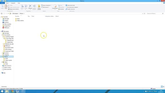Open Word from the taskbar
165x93 pixels.
click(18, 91)
